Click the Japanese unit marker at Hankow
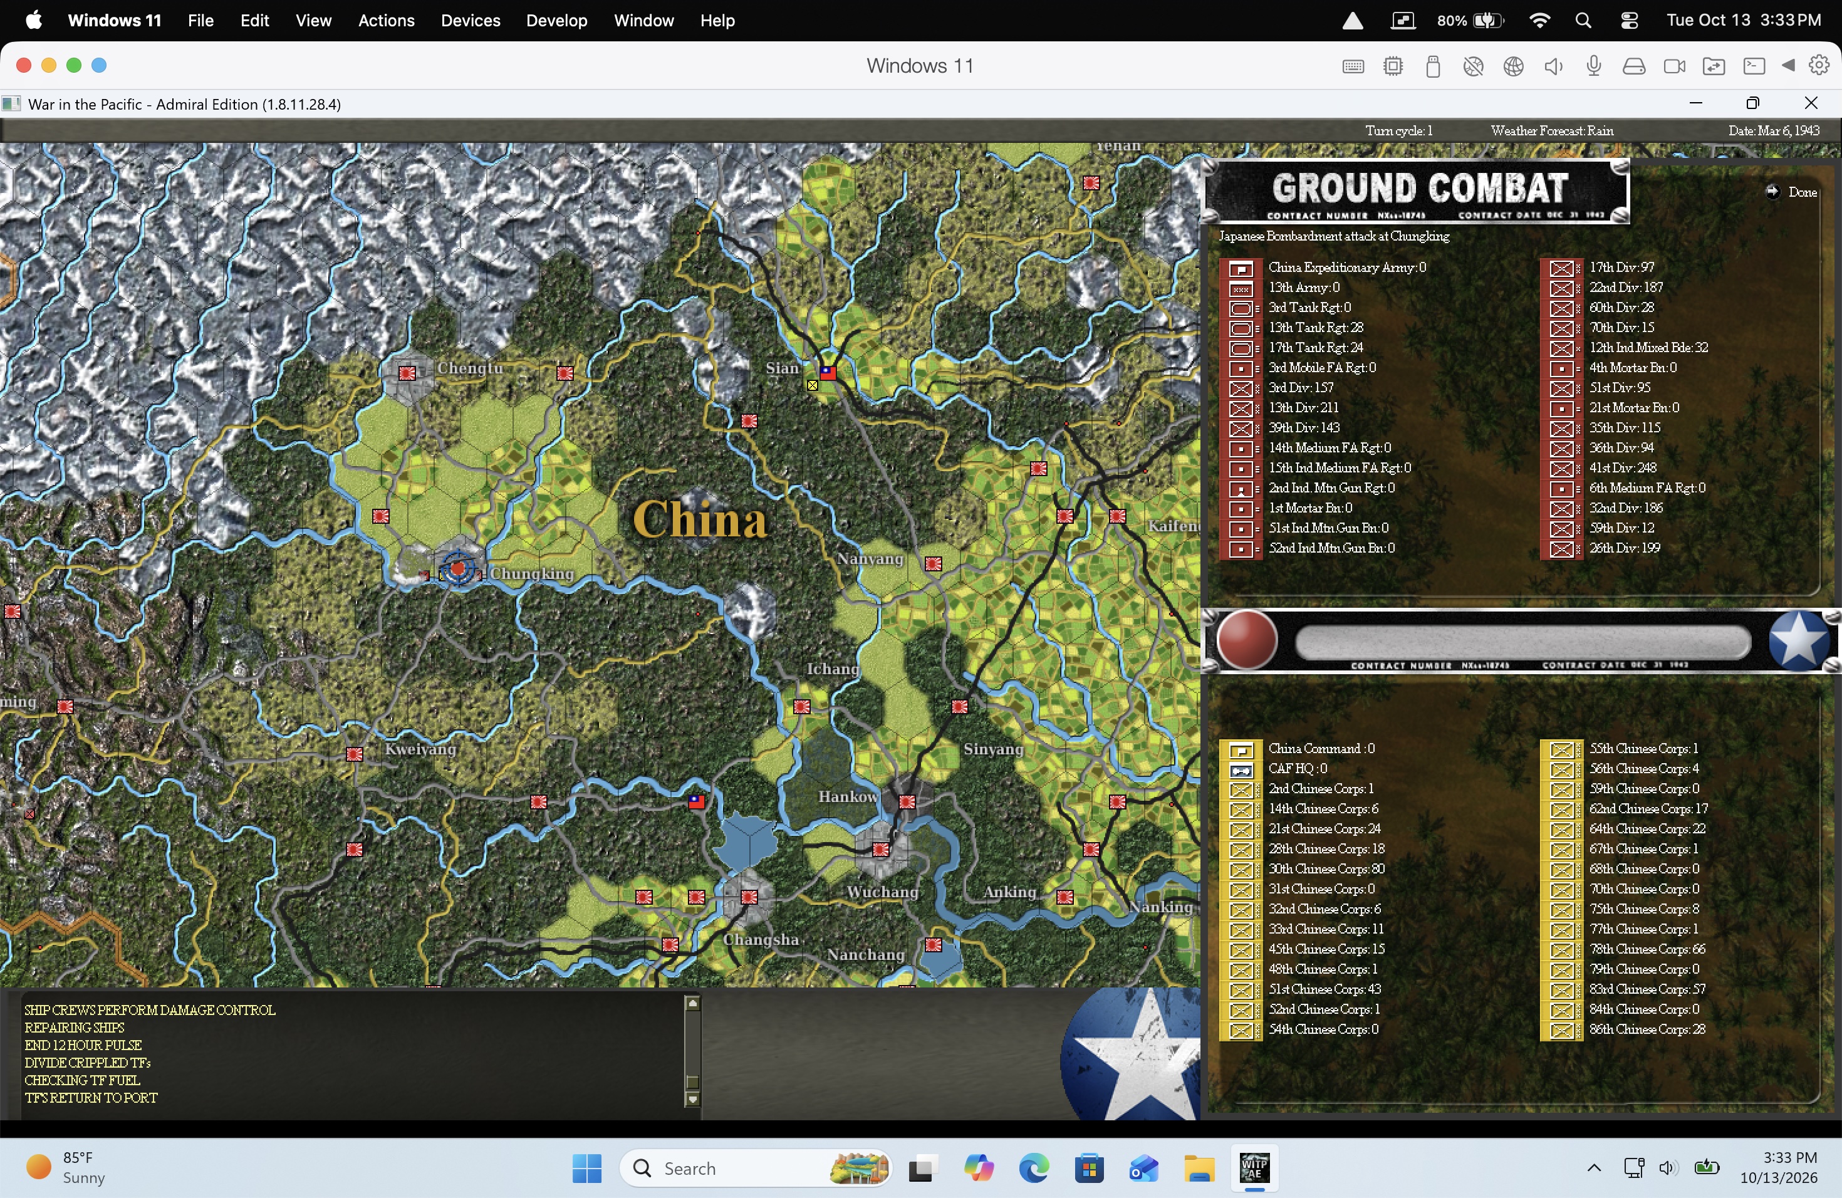Screen dimensions: 1842x1198 (x=907, y=802)
